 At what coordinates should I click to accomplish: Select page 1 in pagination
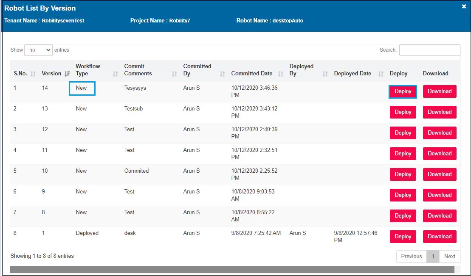pos(433,257)
